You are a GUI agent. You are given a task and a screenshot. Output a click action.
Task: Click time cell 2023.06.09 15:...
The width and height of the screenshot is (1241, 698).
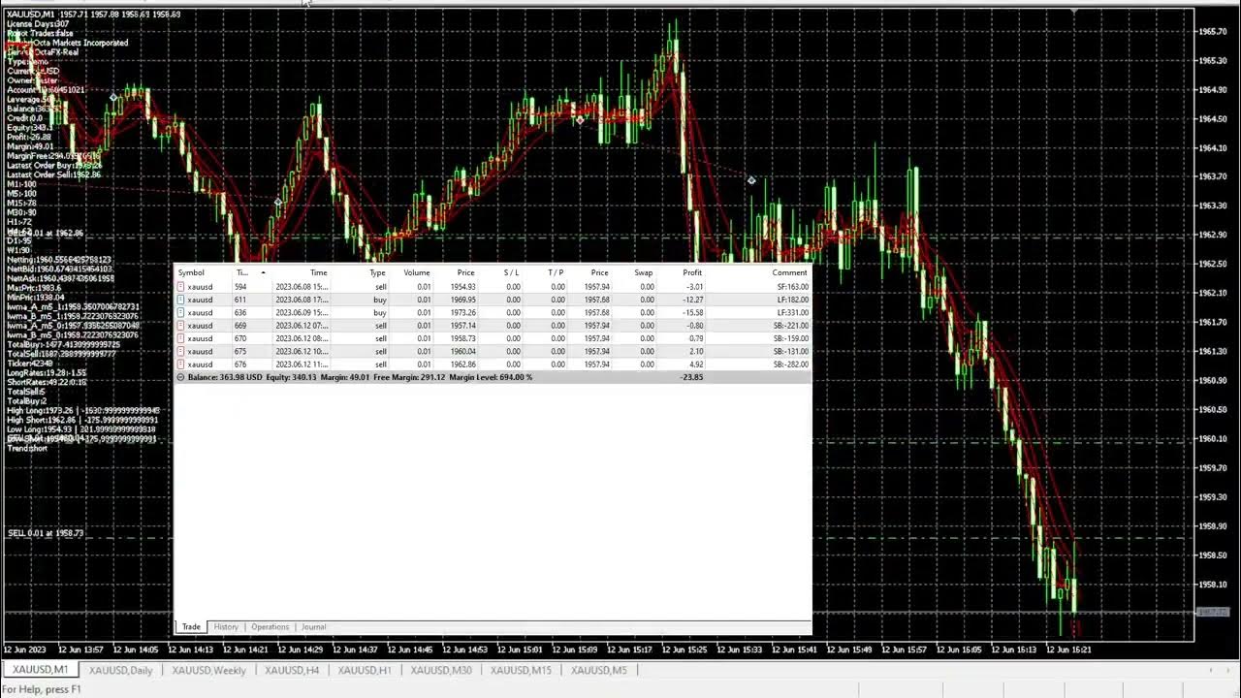[x=302, y=313]
